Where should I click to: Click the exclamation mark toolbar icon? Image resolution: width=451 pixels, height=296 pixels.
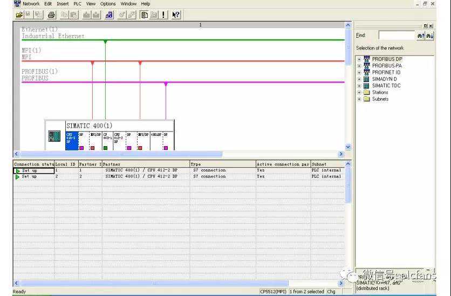[164, 15]
